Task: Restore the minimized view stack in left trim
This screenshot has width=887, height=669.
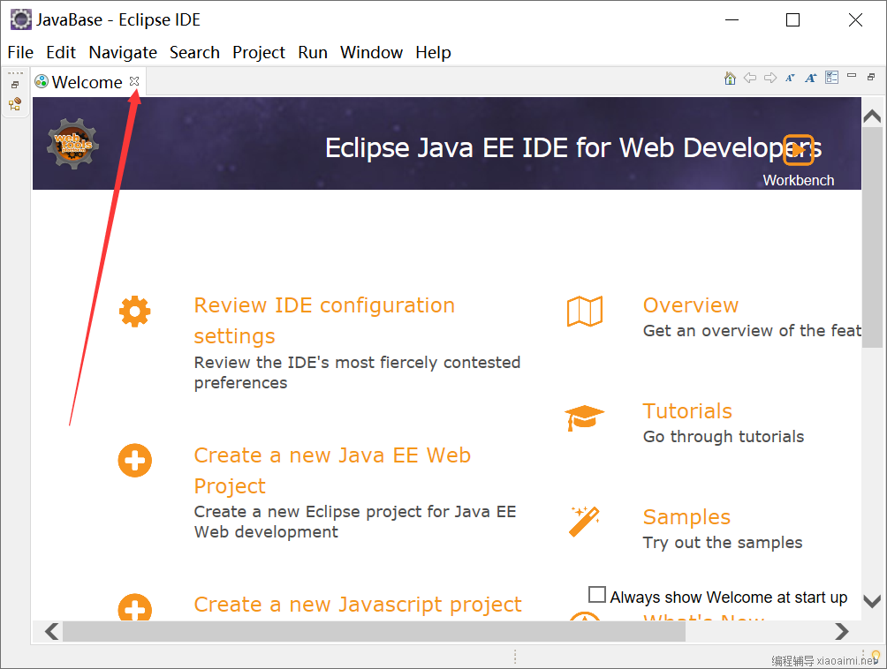Action: [x=15, y=85]
